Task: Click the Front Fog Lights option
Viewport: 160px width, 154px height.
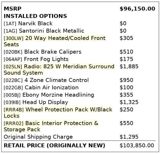Action: click(36, 59)
